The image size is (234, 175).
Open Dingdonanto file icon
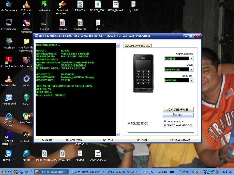coord(44,156)
